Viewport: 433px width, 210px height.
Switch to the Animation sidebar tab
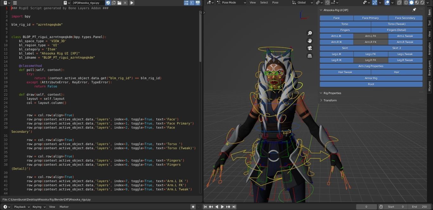point(430,48)
